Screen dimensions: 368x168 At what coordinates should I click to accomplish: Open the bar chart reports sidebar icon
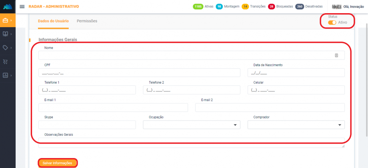(6, 75)
